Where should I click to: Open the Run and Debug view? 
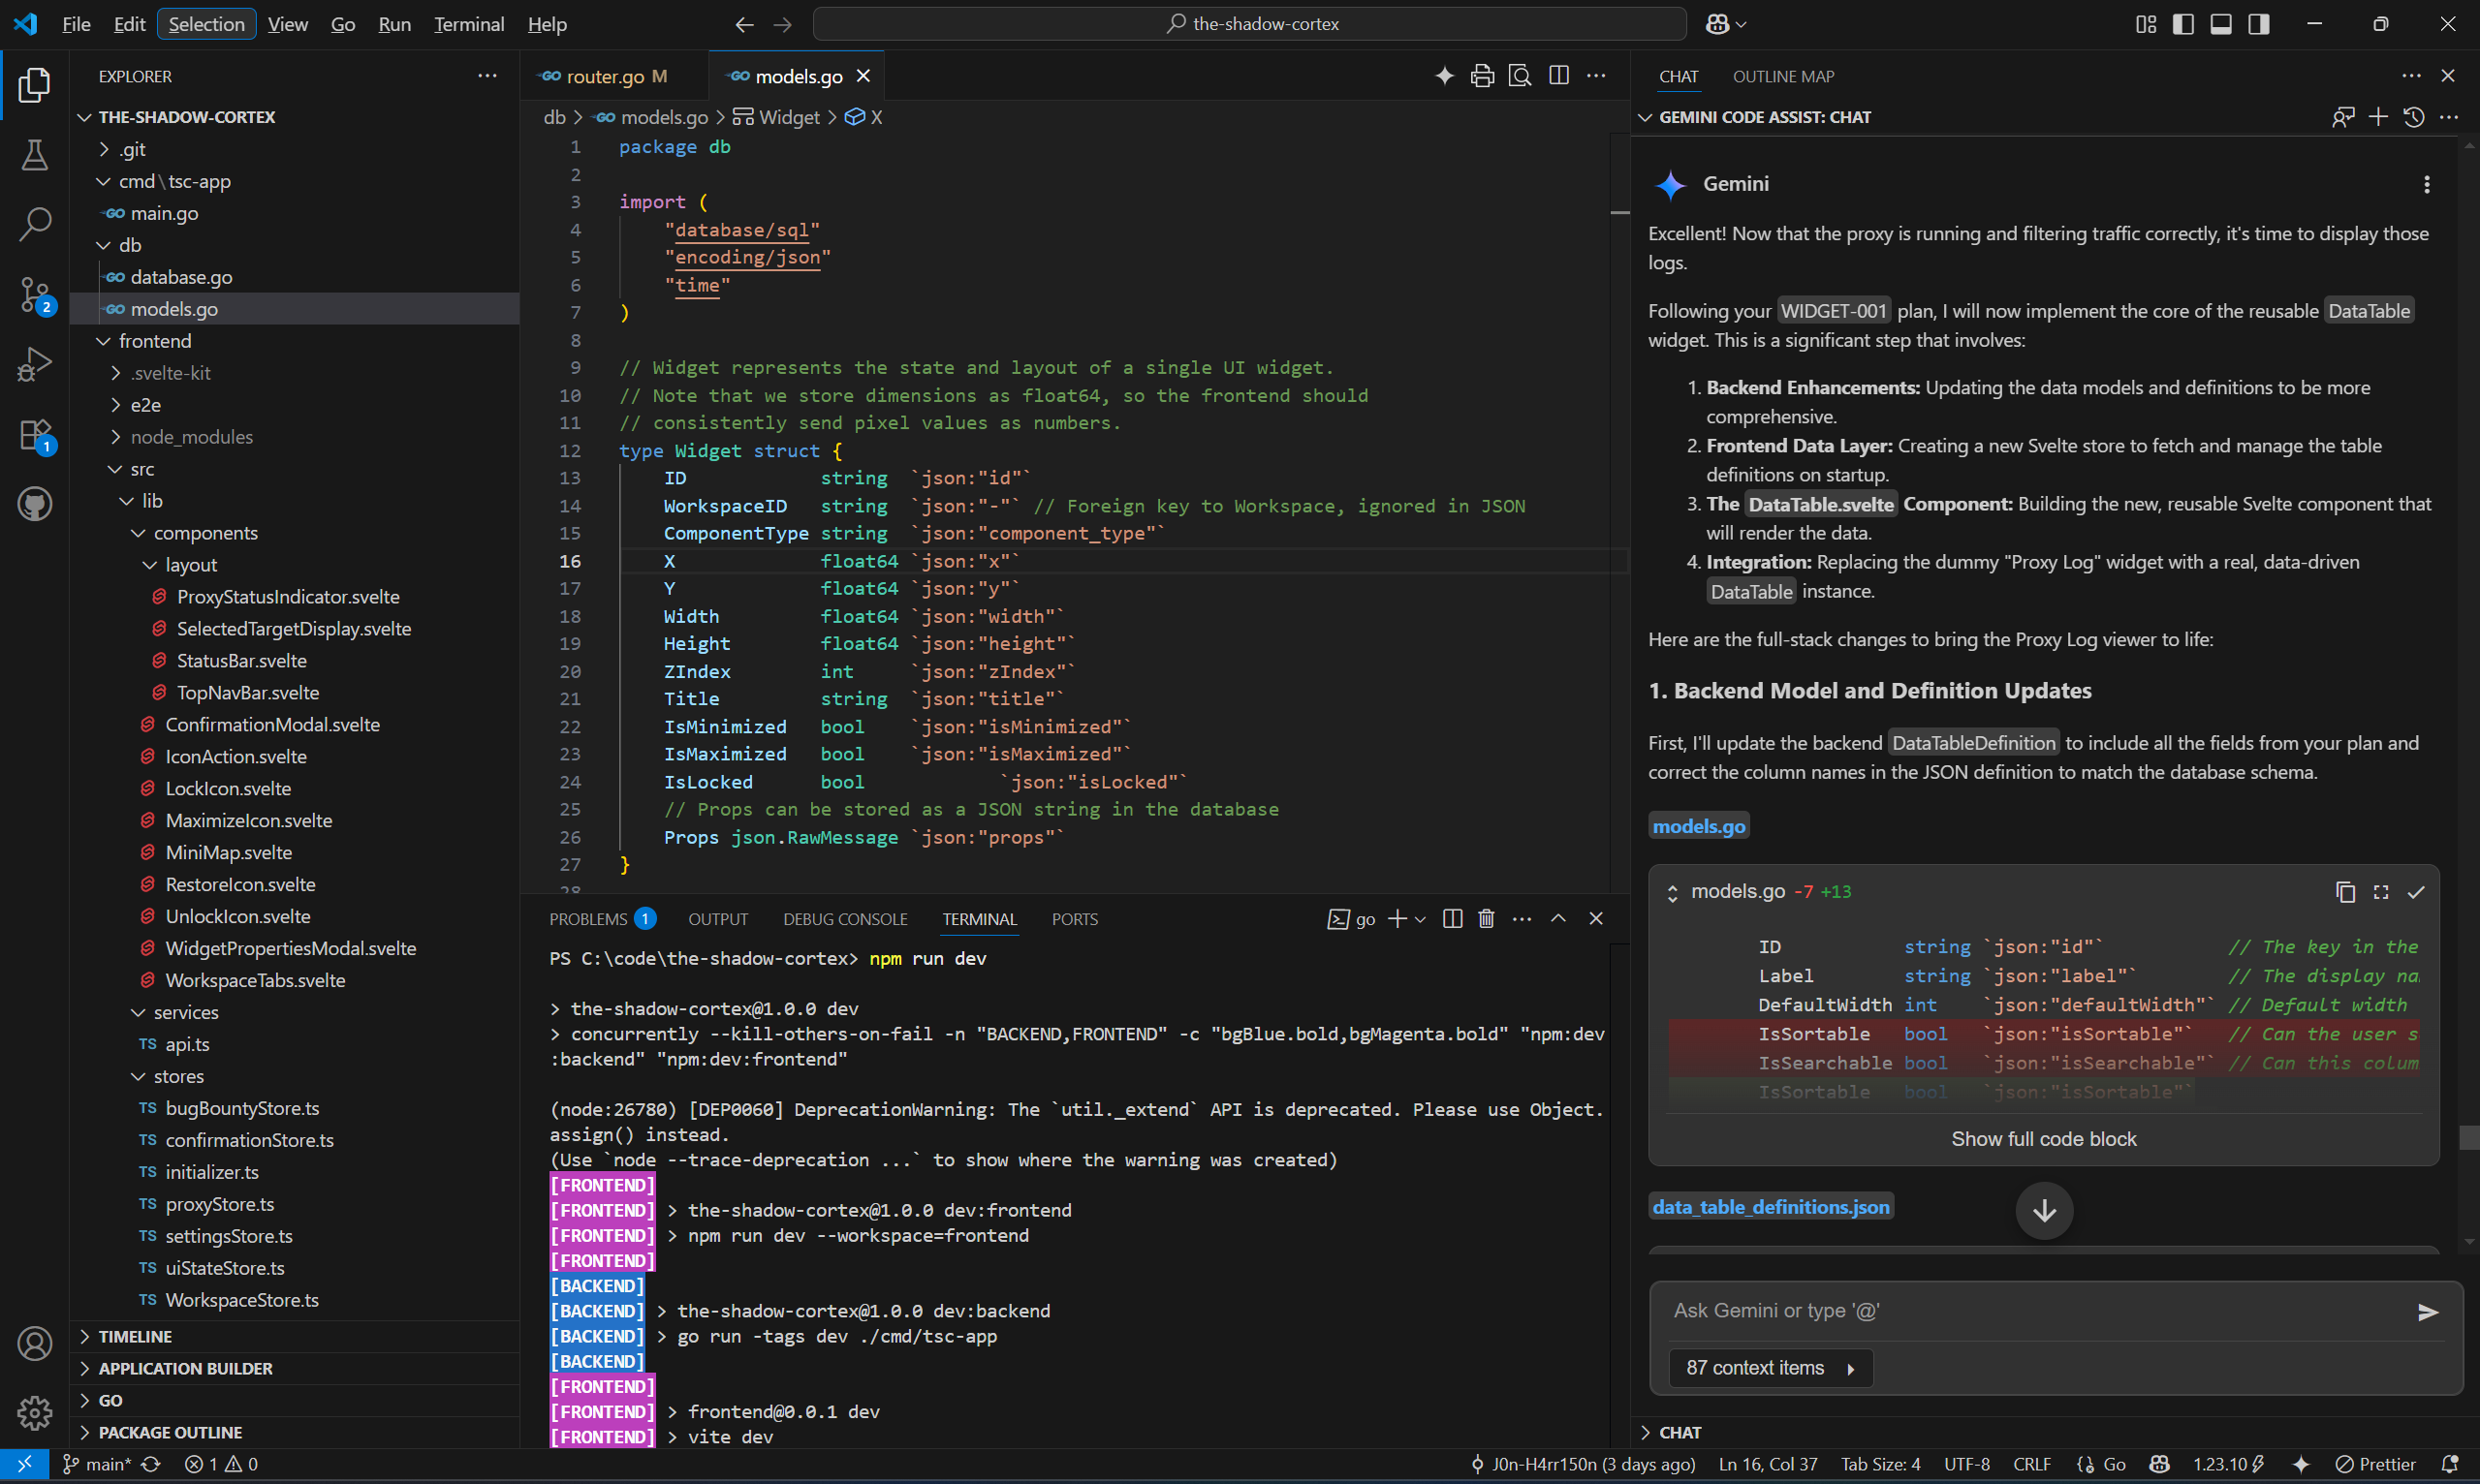click(35, 365)
